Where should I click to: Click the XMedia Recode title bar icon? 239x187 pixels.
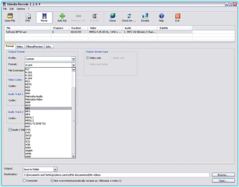4,4
